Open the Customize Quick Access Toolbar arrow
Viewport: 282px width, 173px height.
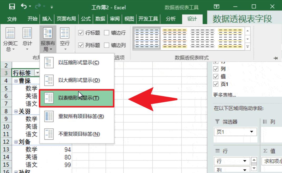tap(52, 7)
